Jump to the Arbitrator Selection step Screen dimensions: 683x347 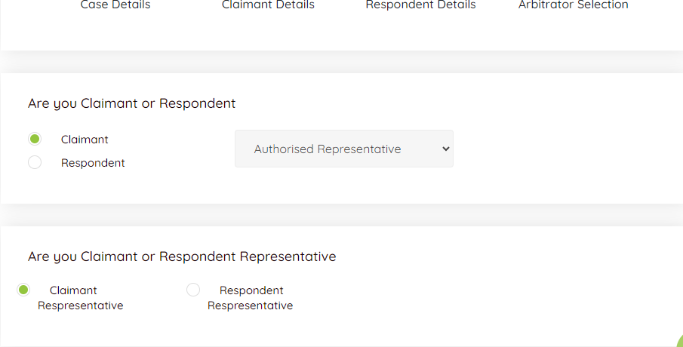(x=573, y=5)
